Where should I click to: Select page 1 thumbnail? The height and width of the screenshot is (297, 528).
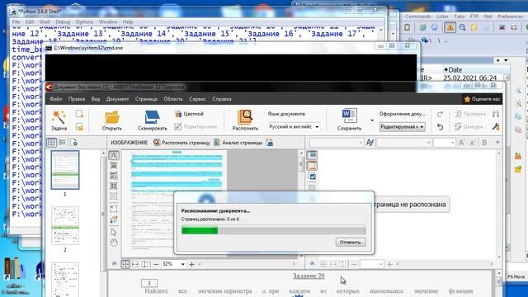pyautogui.click(x=65, y=170)
